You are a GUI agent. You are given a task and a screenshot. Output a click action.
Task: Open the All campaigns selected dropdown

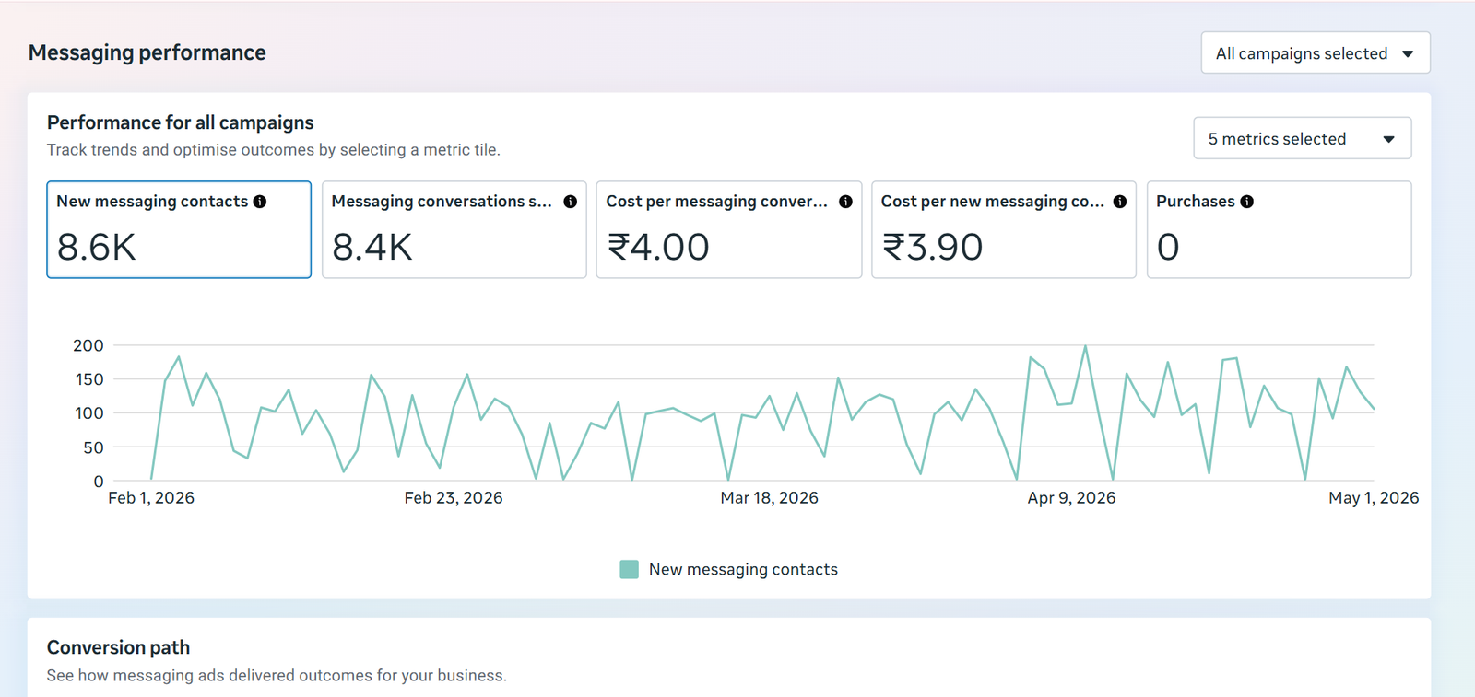point(1316,53)
